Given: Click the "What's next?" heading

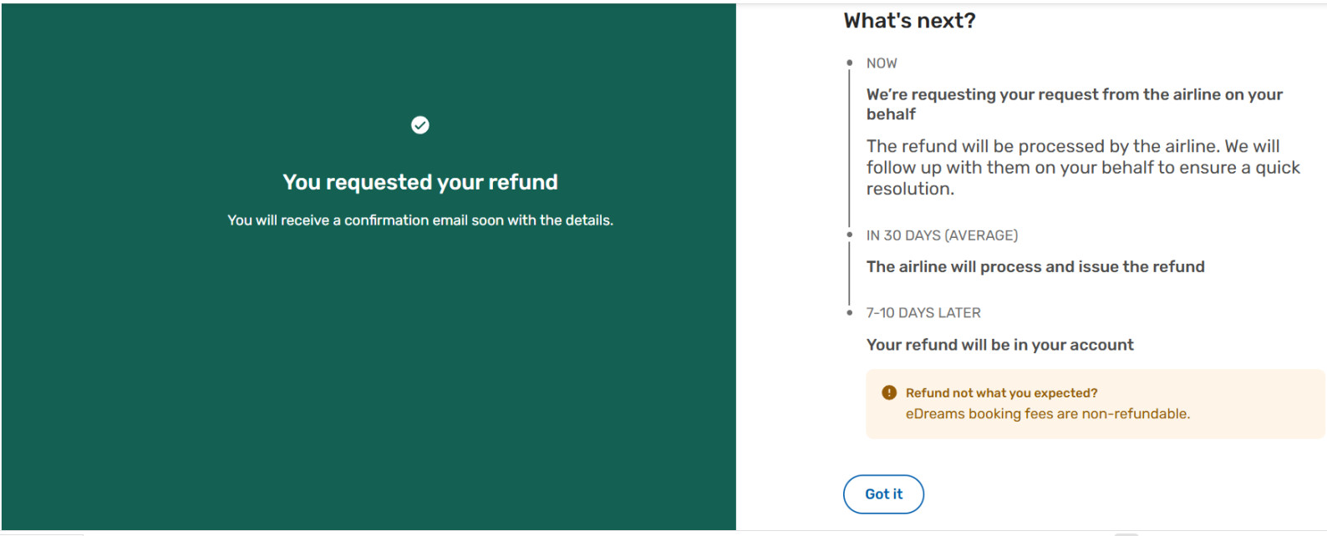Looking at the screenshot, I should pos(909,21).
